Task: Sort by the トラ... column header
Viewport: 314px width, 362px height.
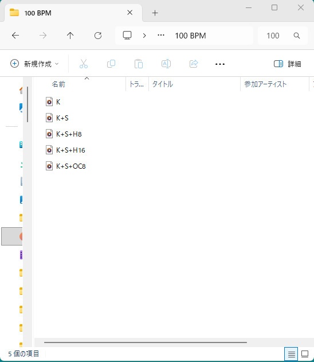Action: point(137,84)
